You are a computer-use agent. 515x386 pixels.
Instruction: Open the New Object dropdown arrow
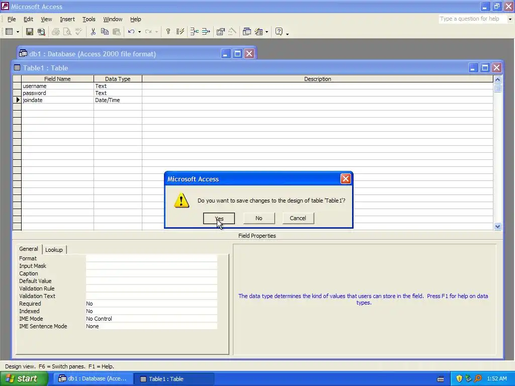pyautogui.click(x=267, y=32)
